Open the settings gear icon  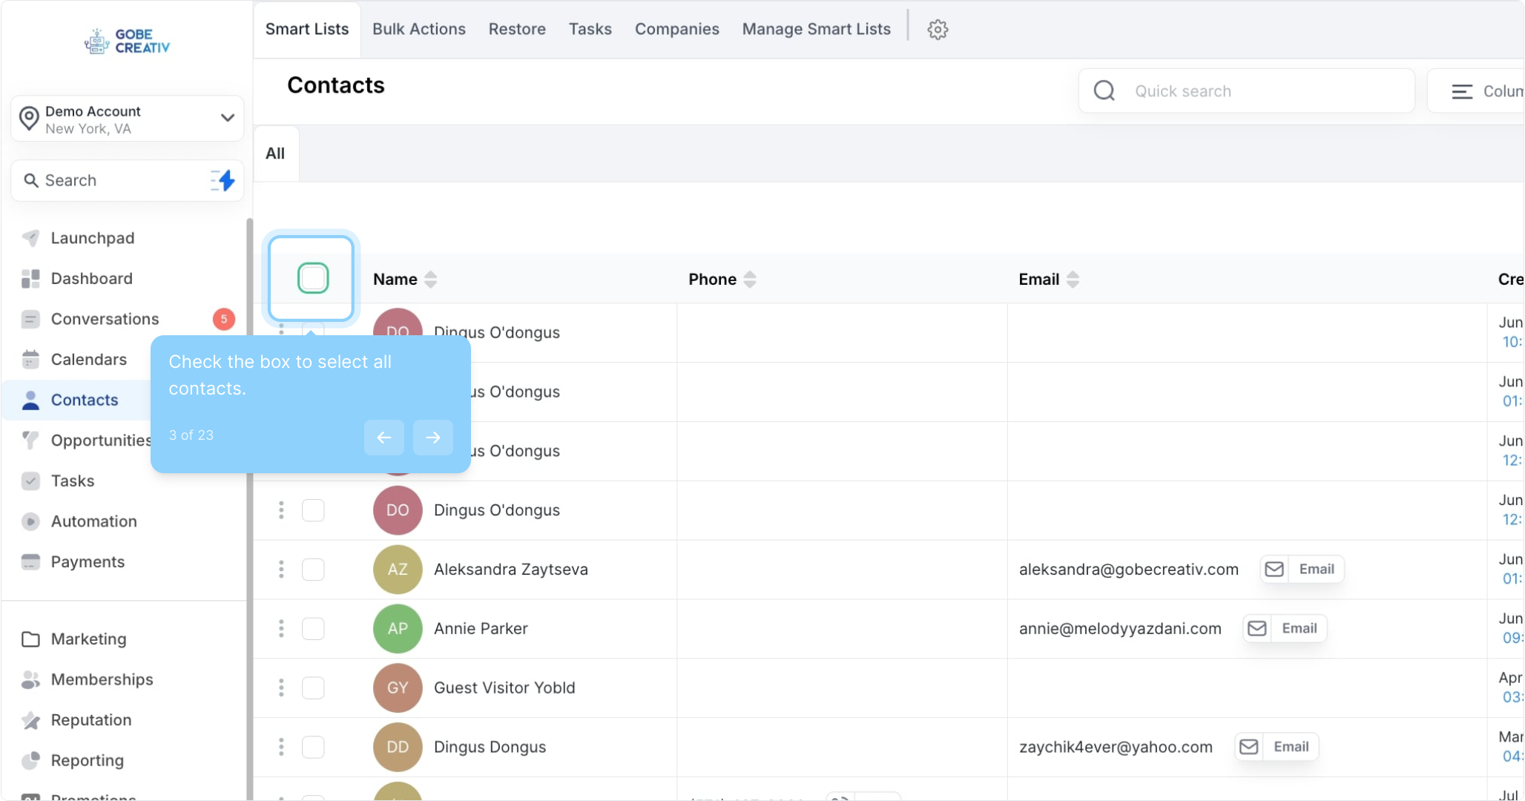click(938, 30)
